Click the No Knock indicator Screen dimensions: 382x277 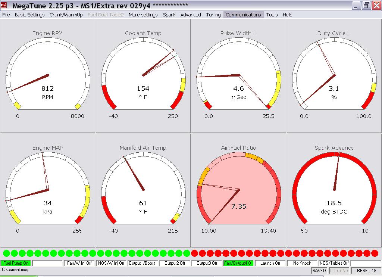(302, 263)
